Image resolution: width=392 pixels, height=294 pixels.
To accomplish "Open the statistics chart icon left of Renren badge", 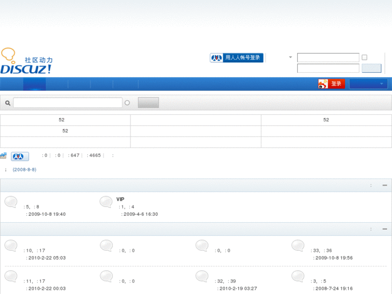I will click(3, 155).
